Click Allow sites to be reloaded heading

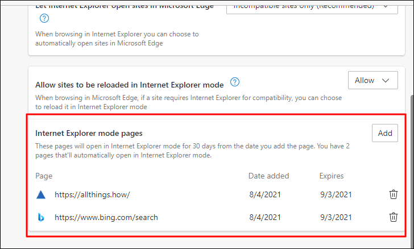(130, 85)
